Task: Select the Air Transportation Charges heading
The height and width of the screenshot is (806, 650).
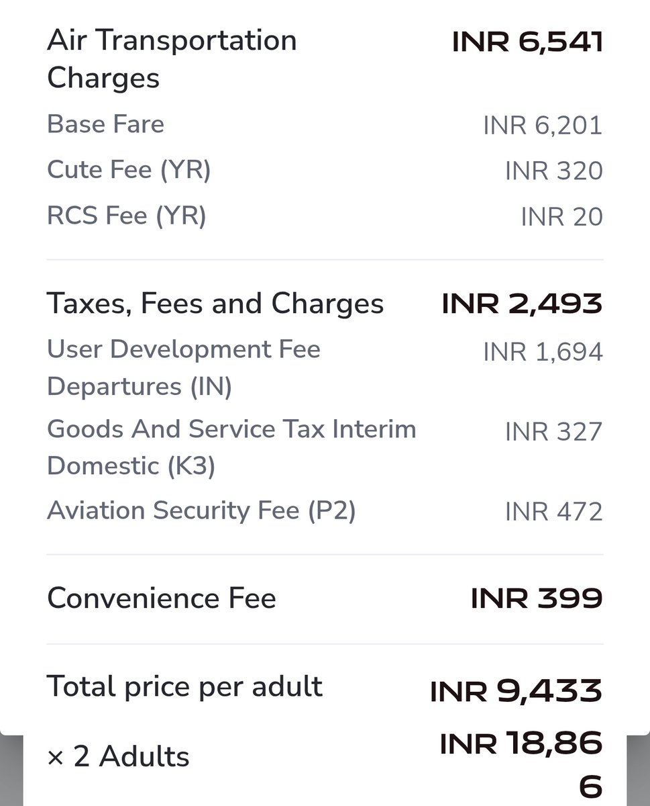Action: coord(172,59)
